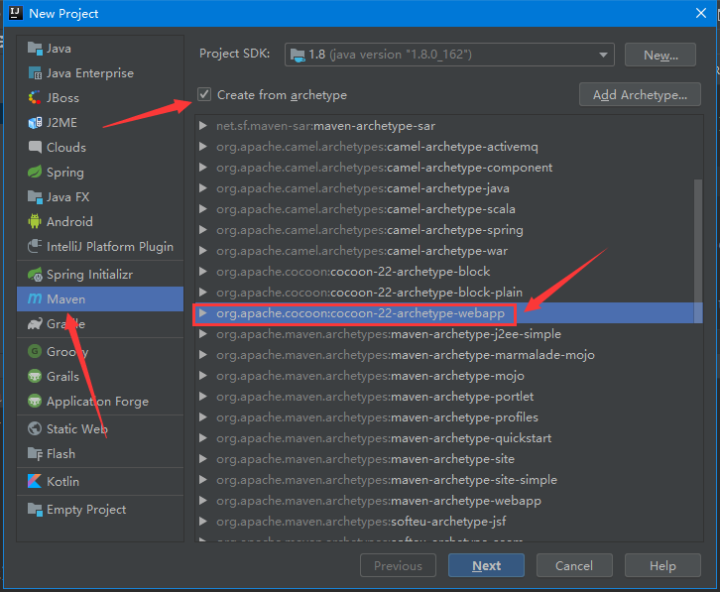Image resolution: width=720 pixels, height=592 pixels.
Task: Click the Java FX folder icon
Action: pos(35,197)
